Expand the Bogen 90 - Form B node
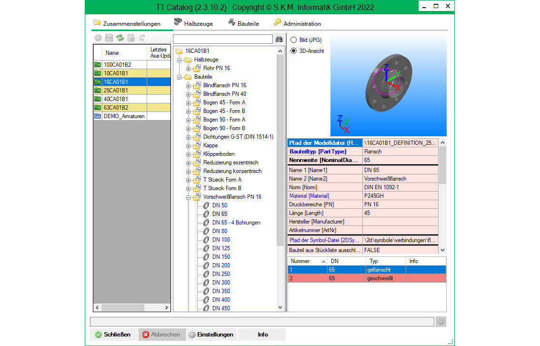The height and width of the screenshot is (346, 540). (189, 129)
